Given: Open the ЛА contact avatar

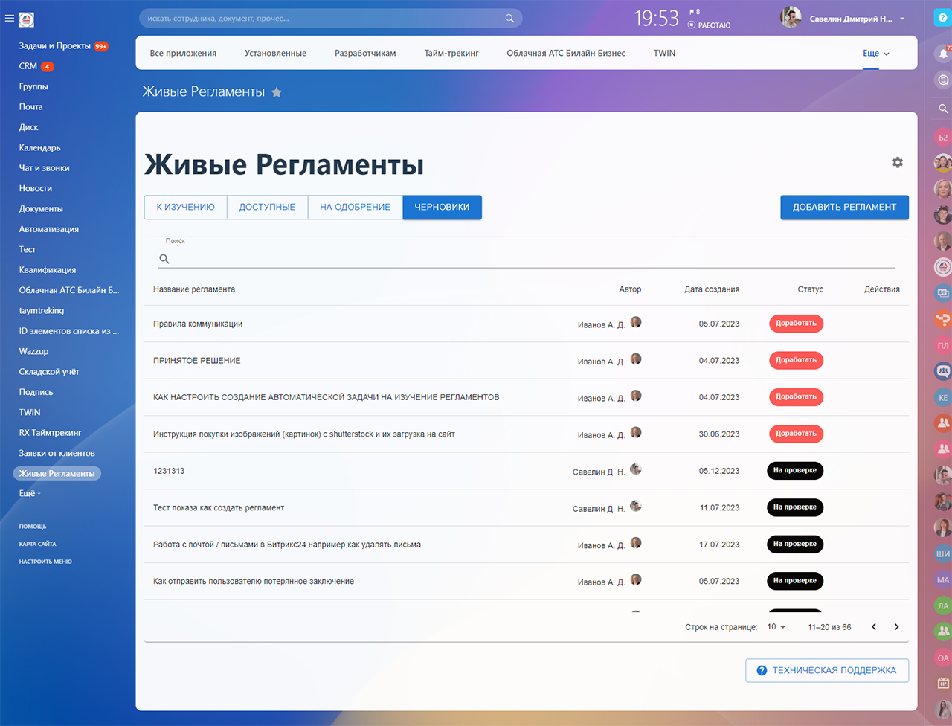Looking at the screenshot, I should tap(943, 605).
